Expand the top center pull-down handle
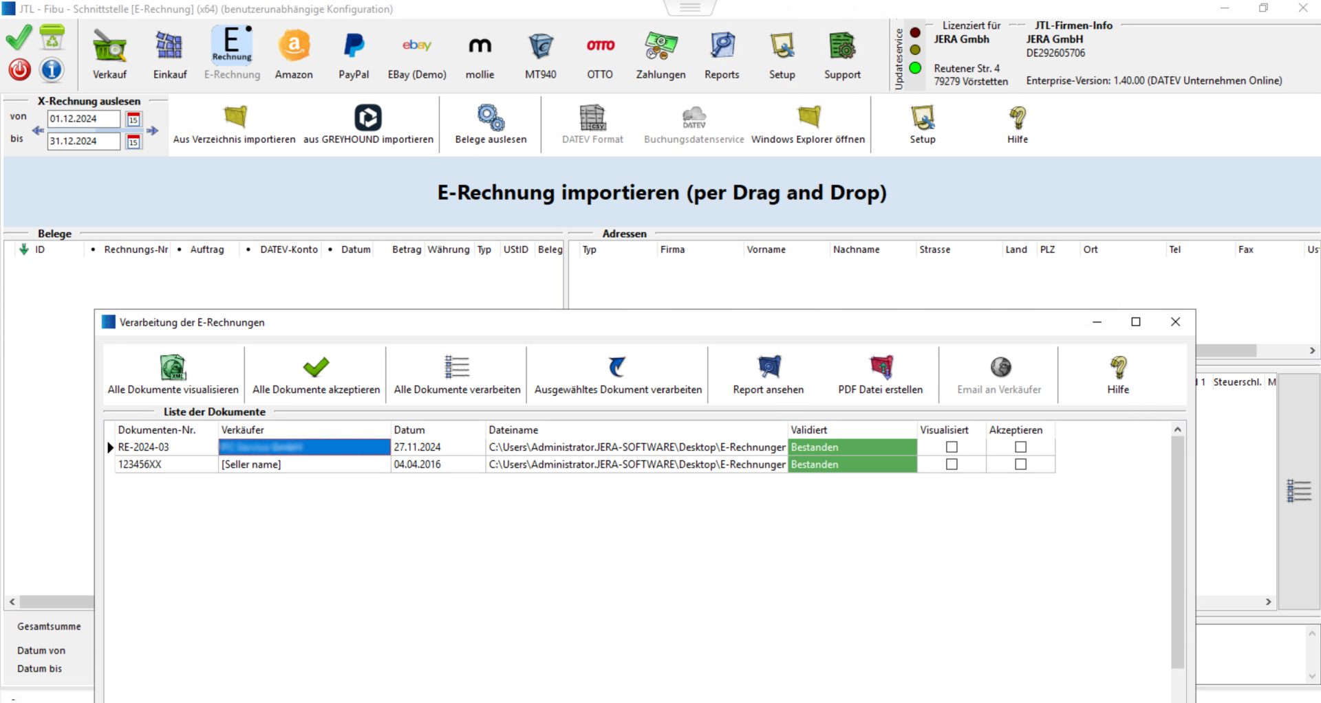The width and height of the screenshot is (1321, 703). coord(689,8)
